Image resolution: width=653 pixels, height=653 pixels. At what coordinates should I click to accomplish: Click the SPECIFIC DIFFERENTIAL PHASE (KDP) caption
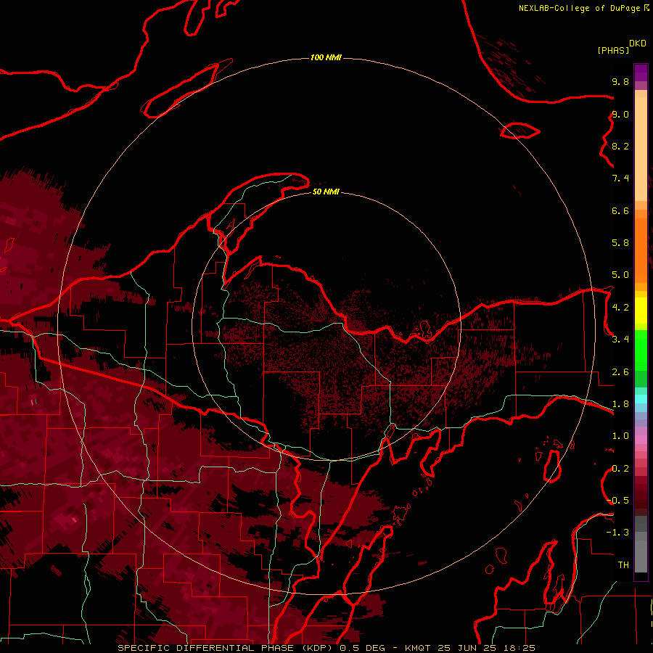point(226,648)
